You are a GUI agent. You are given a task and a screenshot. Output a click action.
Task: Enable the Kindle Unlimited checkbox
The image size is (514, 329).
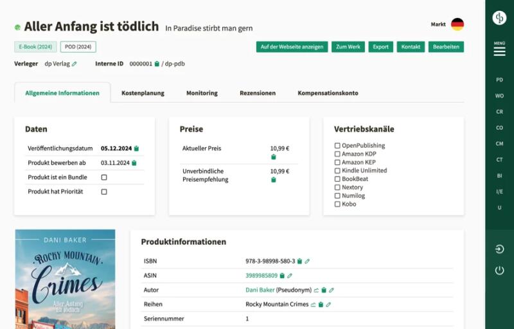click(337, 171)
